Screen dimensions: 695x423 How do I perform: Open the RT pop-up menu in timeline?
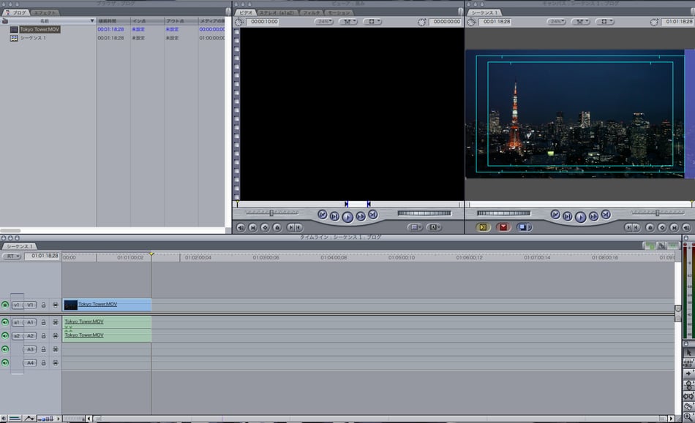[x=12, y=256]
